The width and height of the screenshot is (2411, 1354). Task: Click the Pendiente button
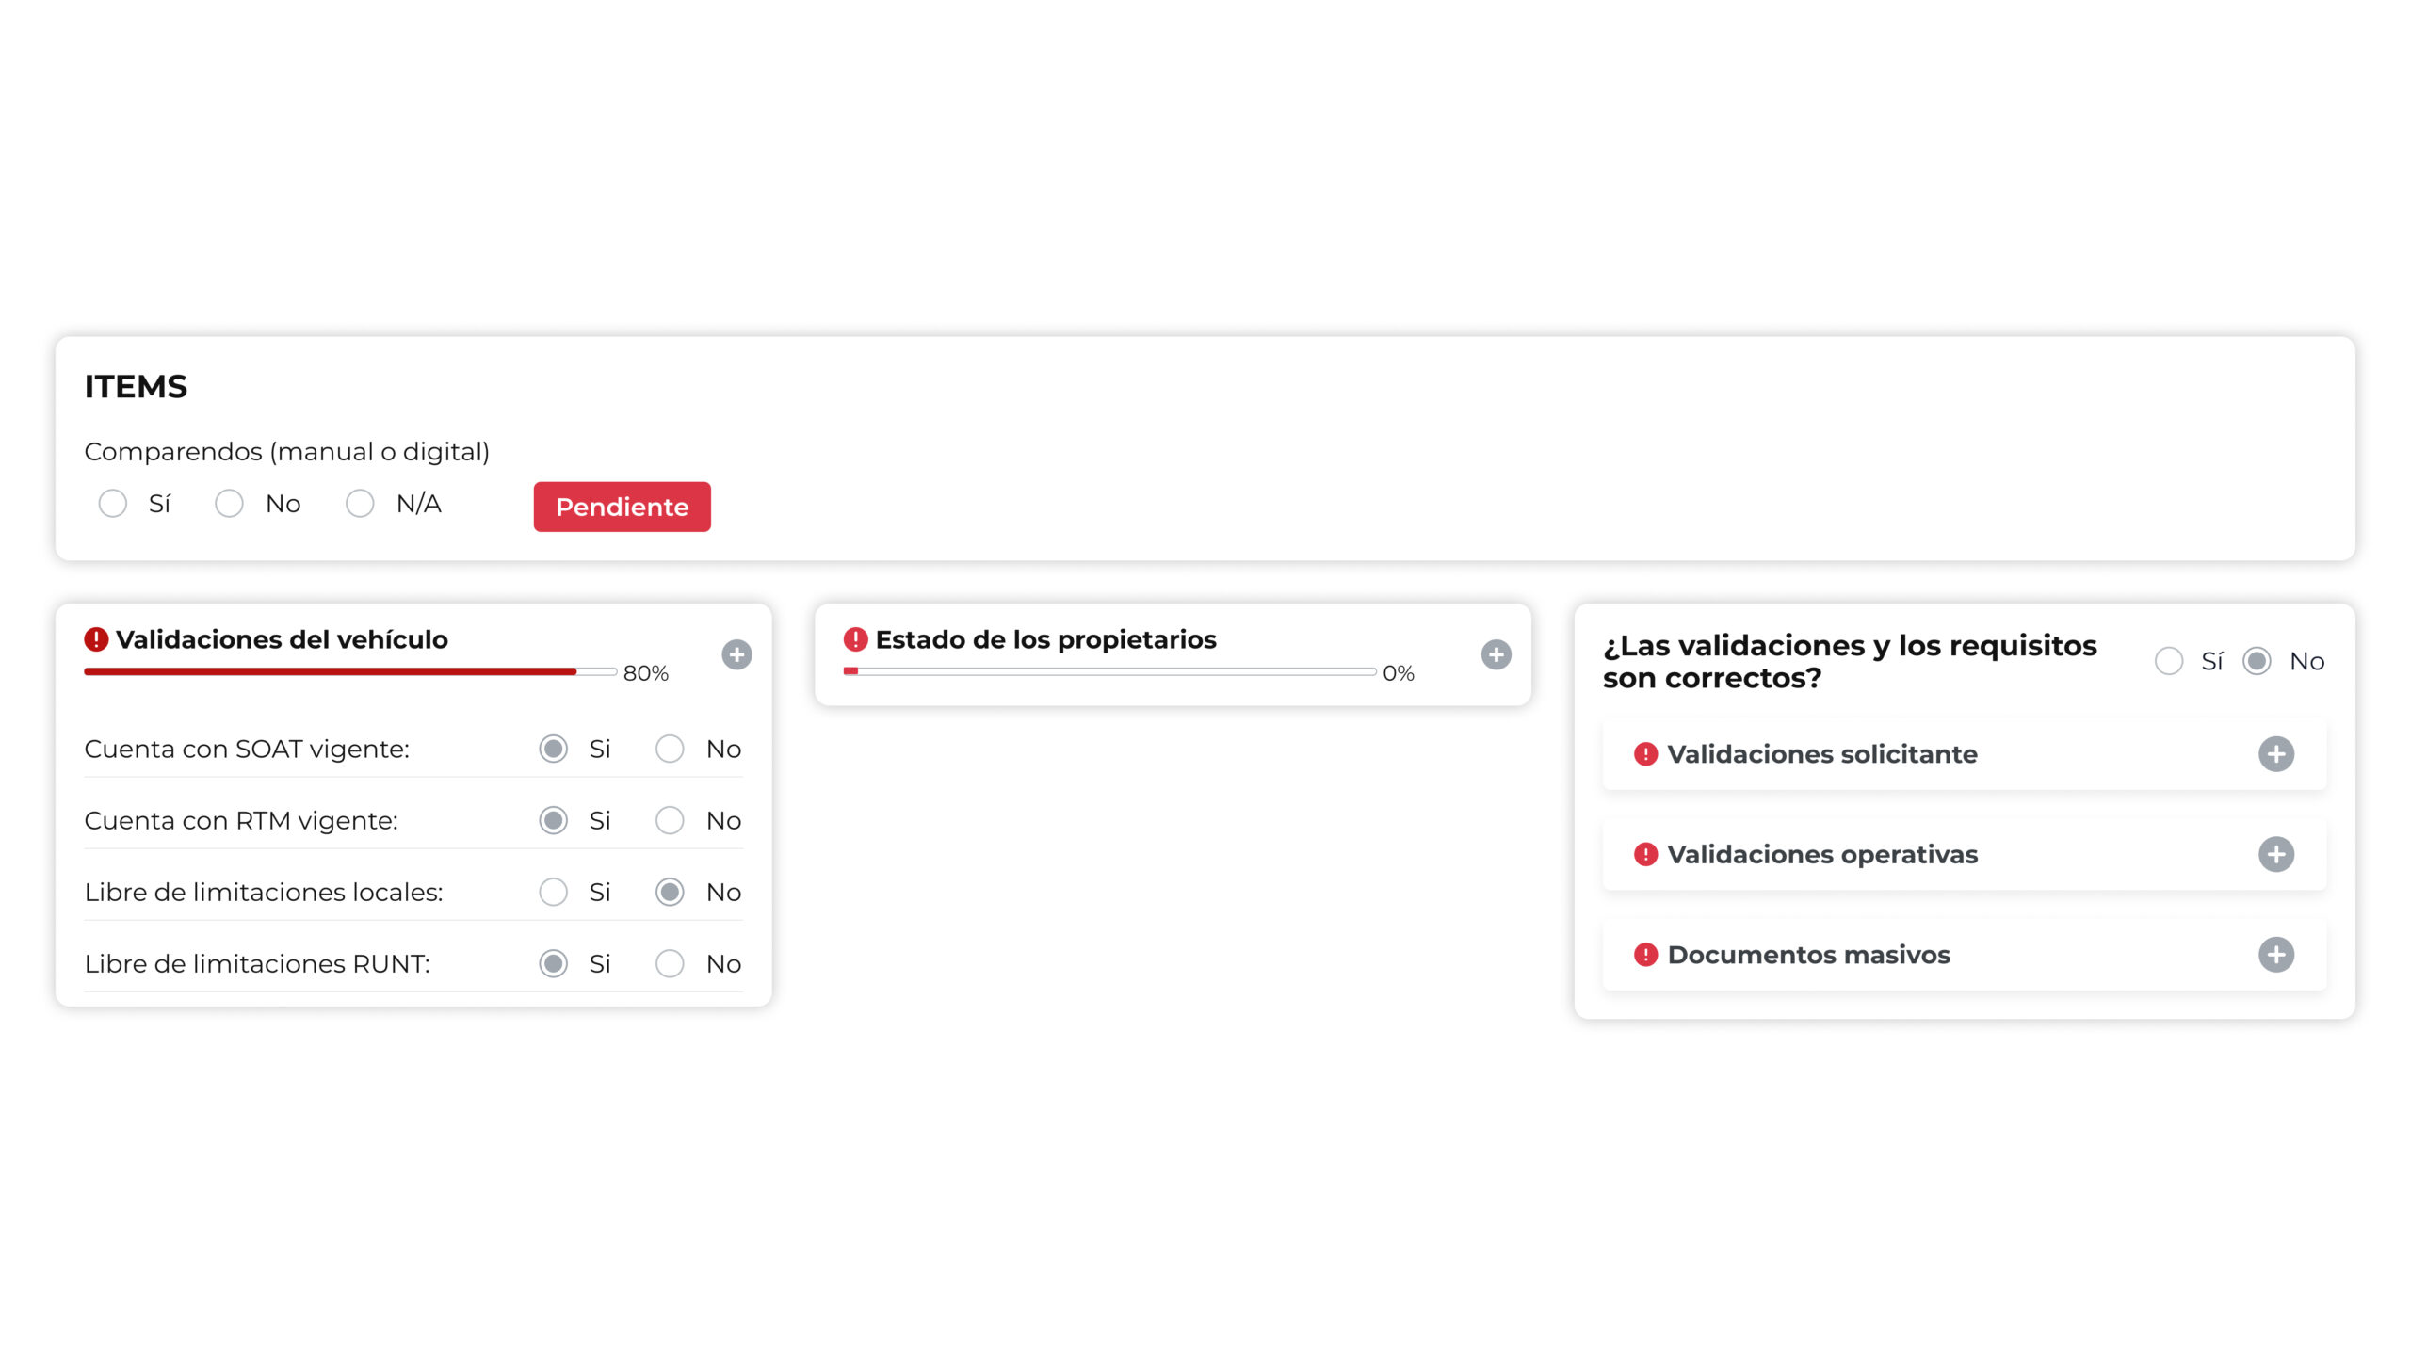click(x=622, y=507)
